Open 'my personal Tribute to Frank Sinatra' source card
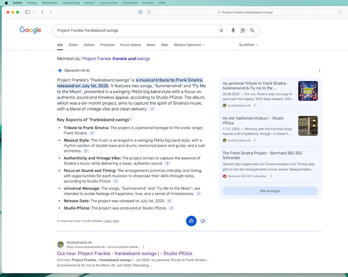 pos(255,86)
